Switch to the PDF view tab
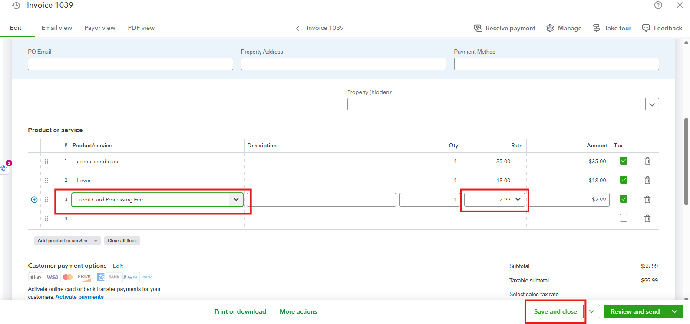Viewport: 690px width, 324px height. pyautogui.click(x=141, y=28)
